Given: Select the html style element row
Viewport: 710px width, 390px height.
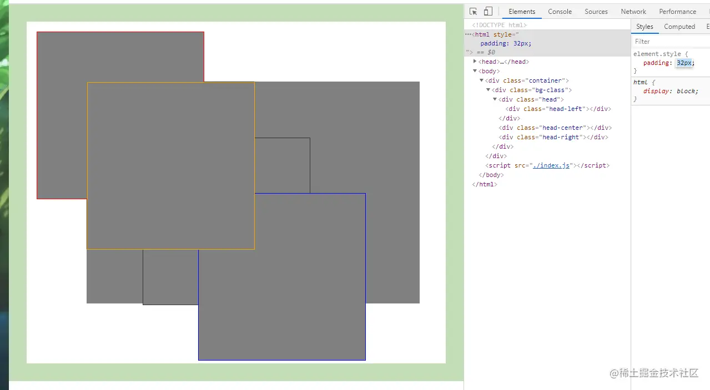Looking at the screenshot, I should (547, 43).
